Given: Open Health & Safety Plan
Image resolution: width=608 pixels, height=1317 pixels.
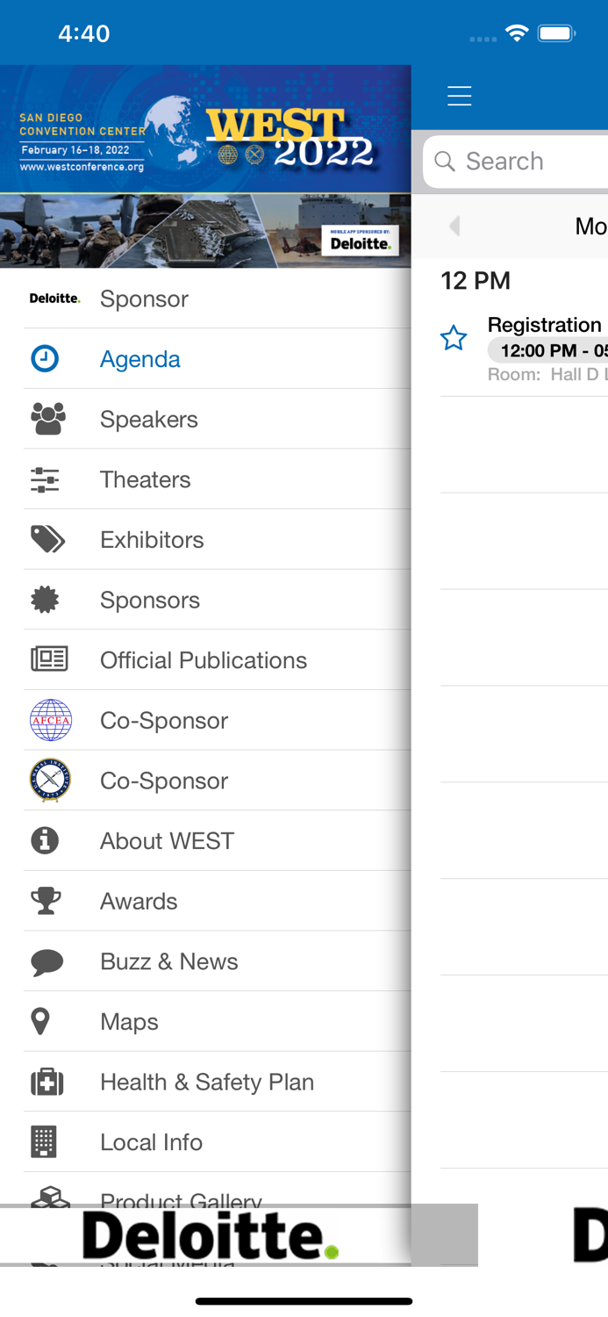Looking at the screenshot, I should [x=206, y=1083].
